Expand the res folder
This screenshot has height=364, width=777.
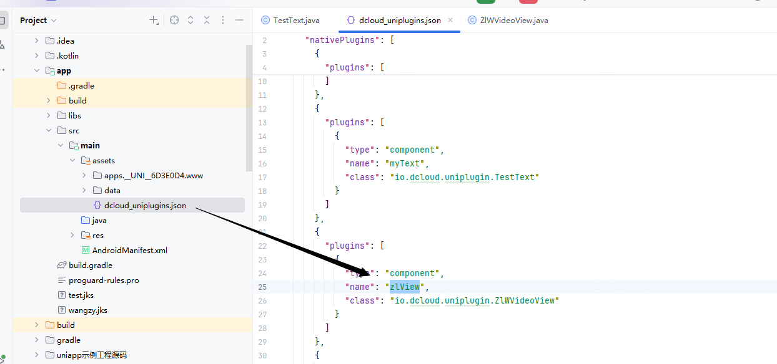72,236
